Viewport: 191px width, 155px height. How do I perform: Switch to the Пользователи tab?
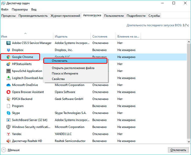(114, 16)
